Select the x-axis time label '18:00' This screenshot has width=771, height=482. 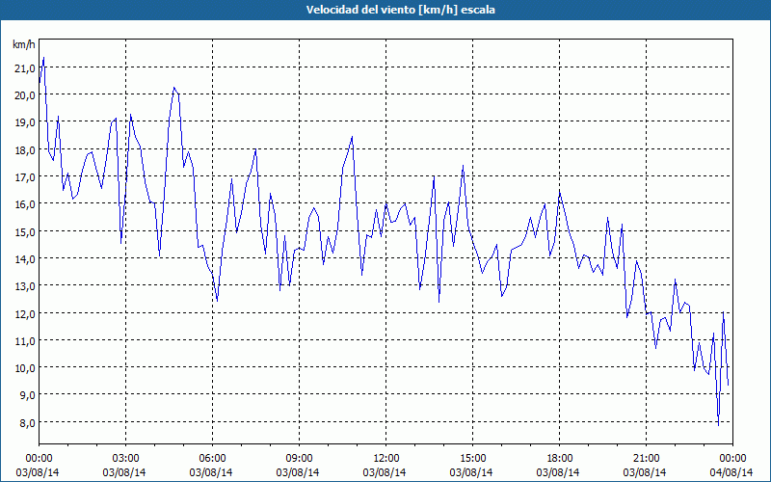click(560, 459)
